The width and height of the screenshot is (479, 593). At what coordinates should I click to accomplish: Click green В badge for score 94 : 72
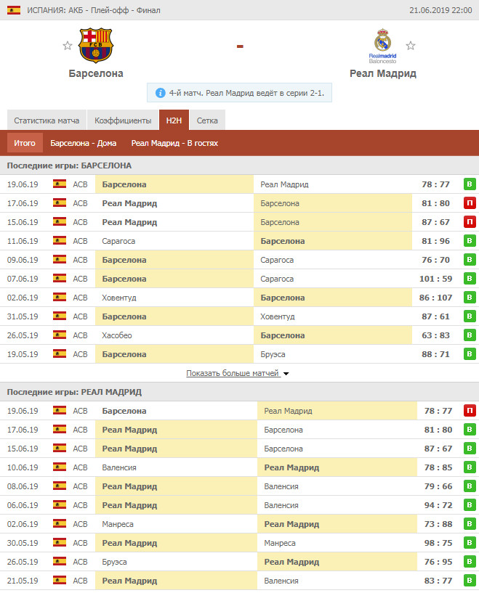470,505
